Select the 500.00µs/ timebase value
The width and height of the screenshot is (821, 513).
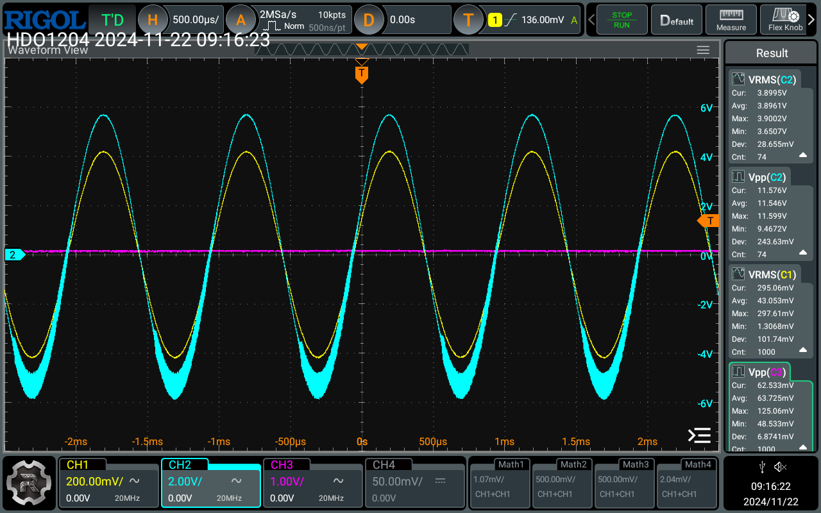[x=196, y=20]
